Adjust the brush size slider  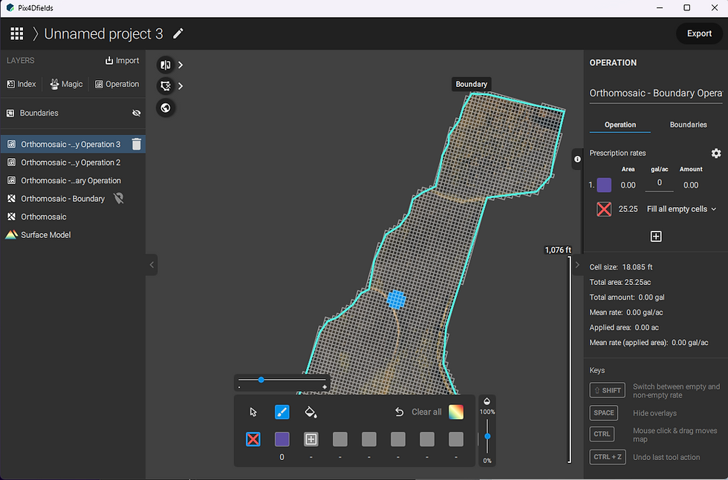(261, 380)
